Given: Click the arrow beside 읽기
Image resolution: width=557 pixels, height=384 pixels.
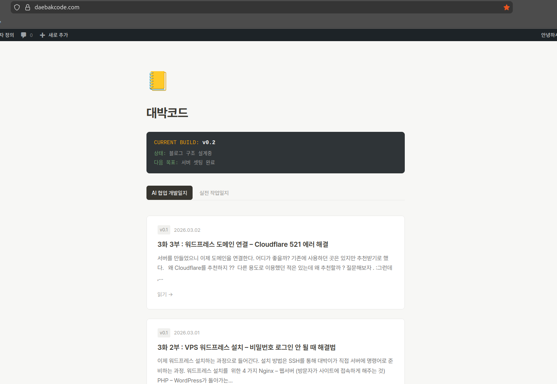Looking at the screenshot, I should 171,294.
